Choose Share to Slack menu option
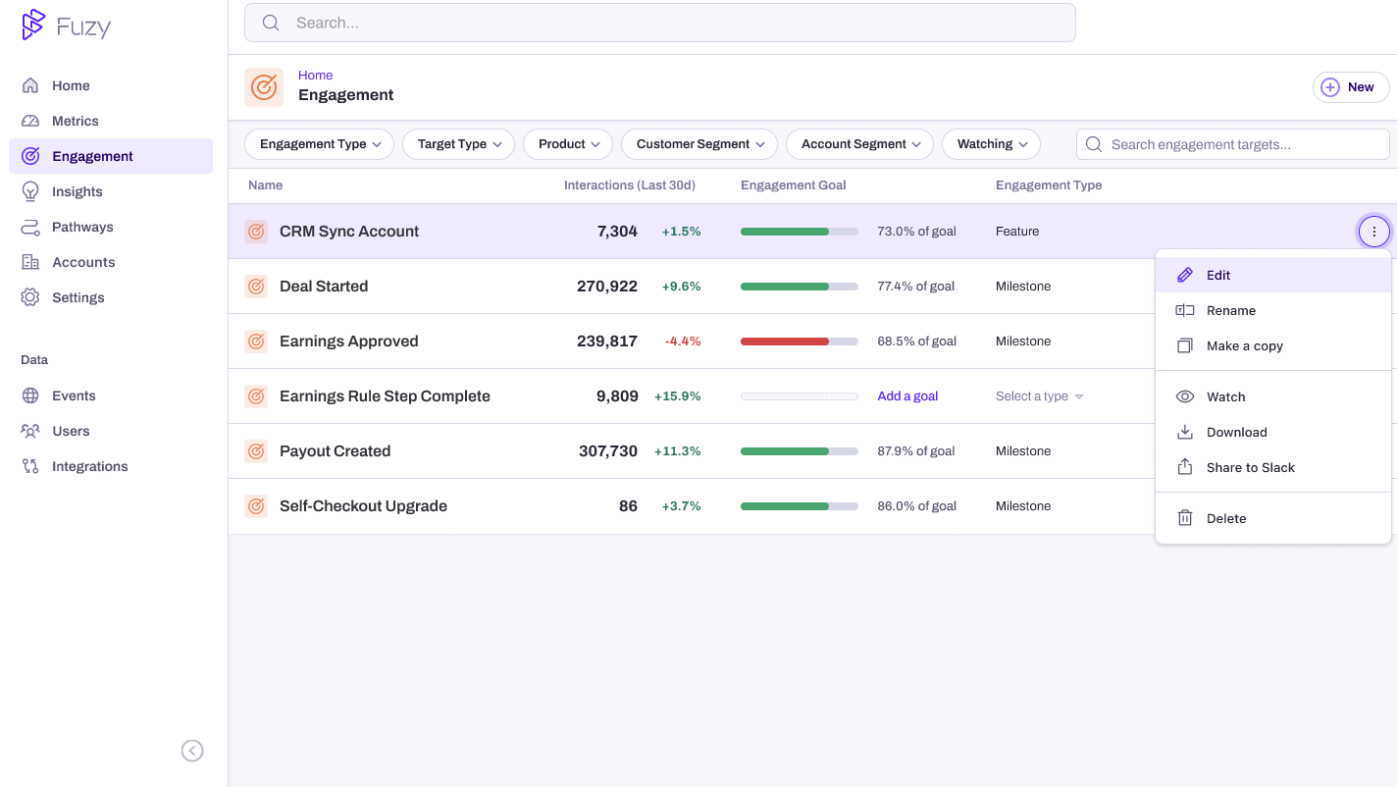Screen dimensions: 1397x787 pyautogui.click(x=1250, y=467)
